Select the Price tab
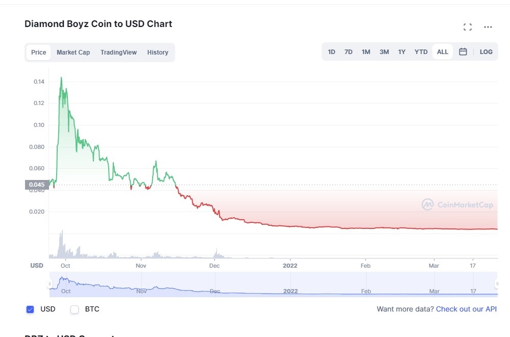Screen dimensions: 510x337 (38, 52)
